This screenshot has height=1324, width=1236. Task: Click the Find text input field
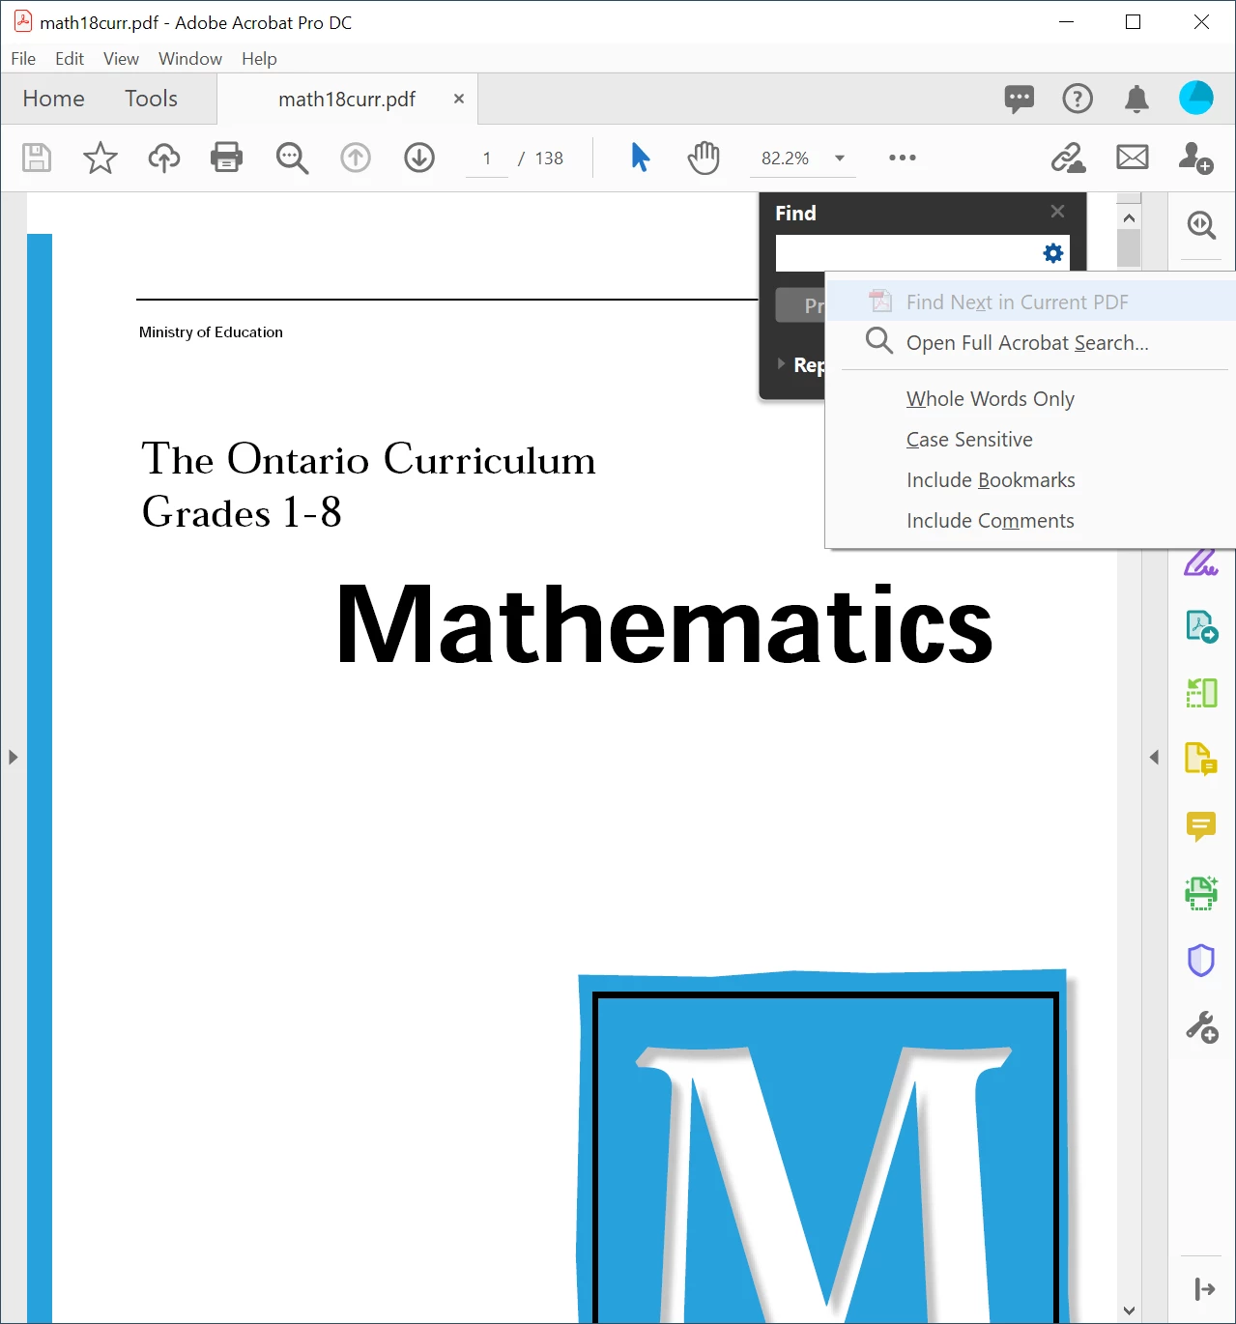[907, 253]
